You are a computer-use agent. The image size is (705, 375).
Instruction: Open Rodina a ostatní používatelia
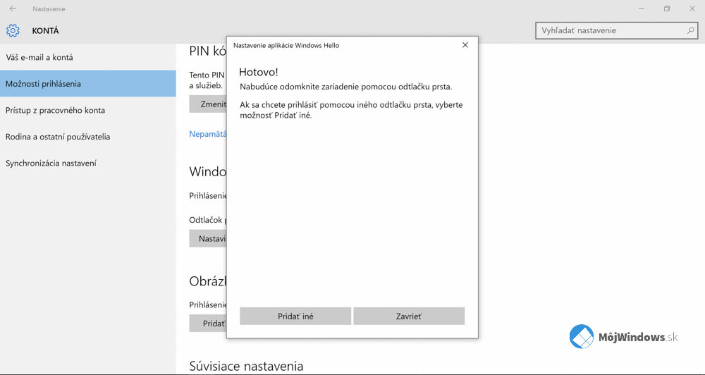pyautogui.click(x=88, y=137)
